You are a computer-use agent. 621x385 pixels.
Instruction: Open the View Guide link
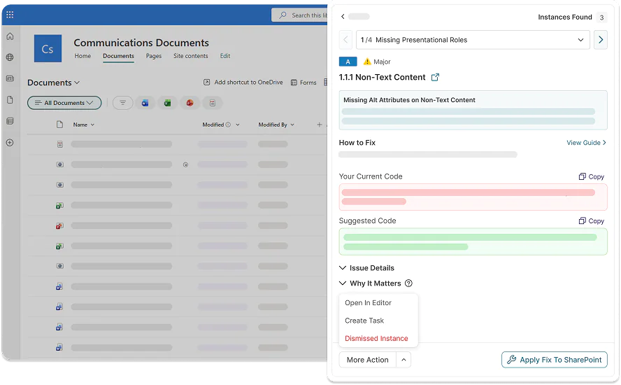(x=586, y=143)
